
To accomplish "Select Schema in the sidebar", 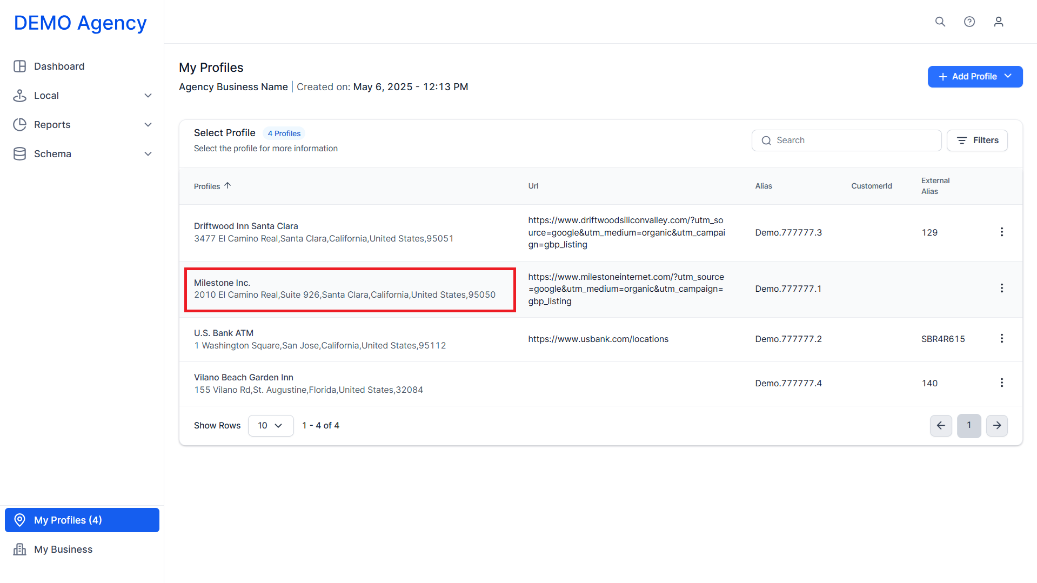I will coord(82,154).
